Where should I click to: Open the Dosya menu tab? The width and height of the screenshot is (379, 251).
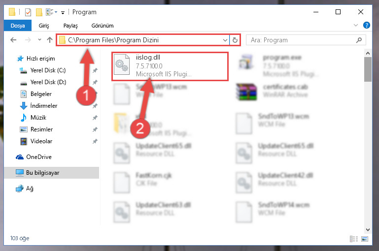pyautogui.click(x=18, y=26)
